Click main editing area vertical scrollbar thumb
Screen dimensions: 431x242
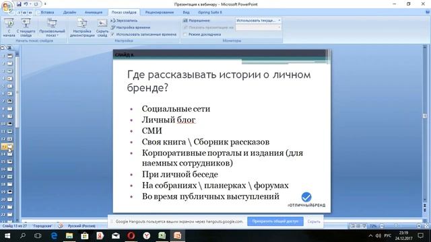pyautogui.click(x=425, y=116)
